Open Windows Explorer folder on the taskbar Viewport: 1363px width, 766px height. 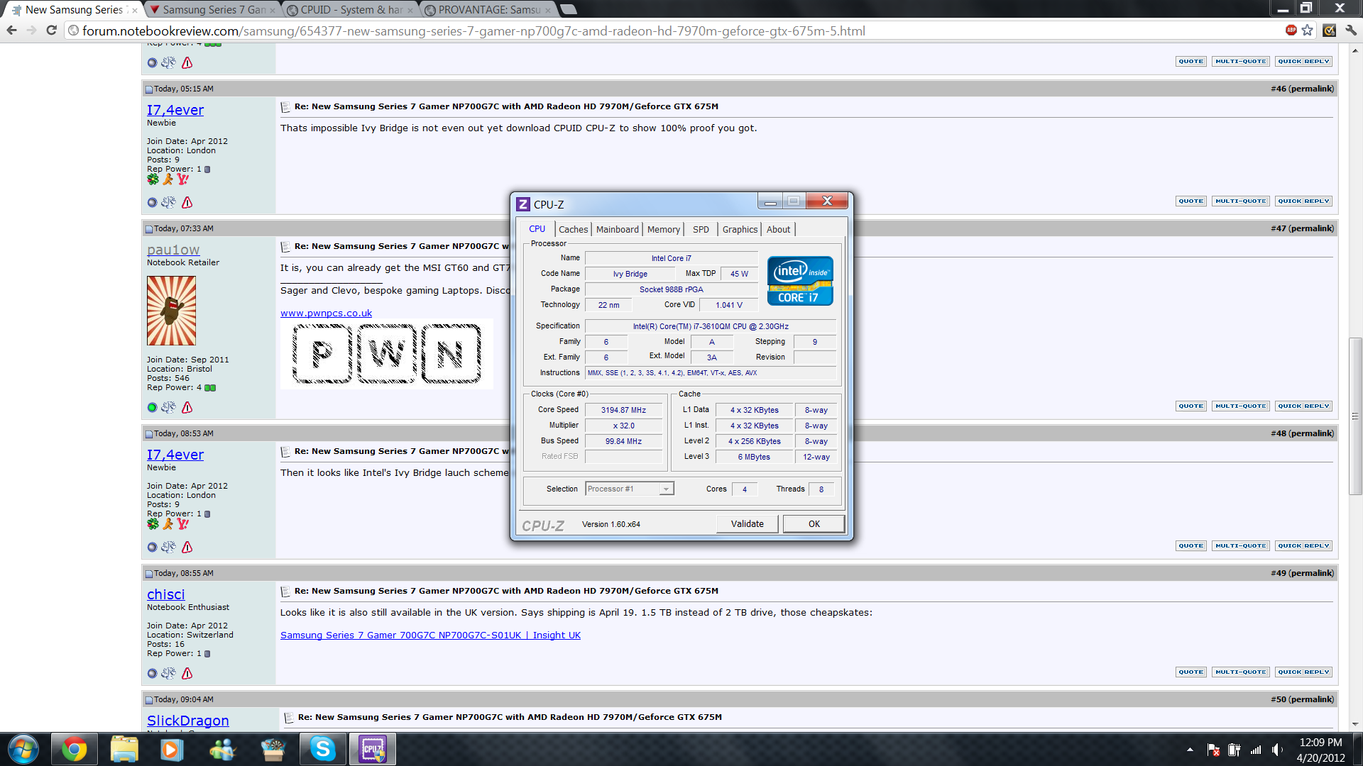(124, 750)
